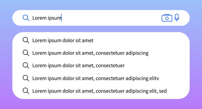202x109 pixels.
Task: Click magnifier icon beside first, shortest suggestion
Action: (x=26, y=40)
